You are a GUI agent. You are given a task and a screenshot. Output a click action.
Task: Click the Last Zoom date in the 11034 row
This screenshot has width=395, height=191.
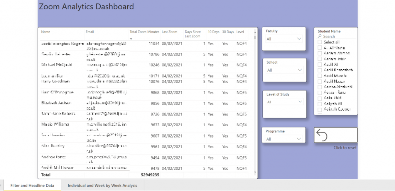click(172, 44)
